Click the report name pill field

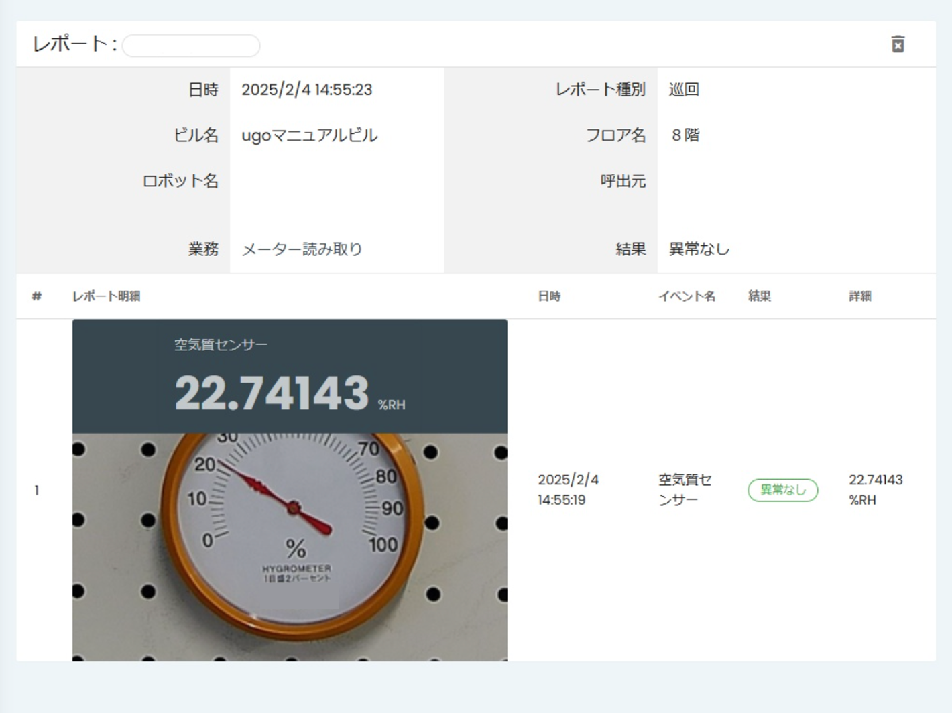pos(191,46)
